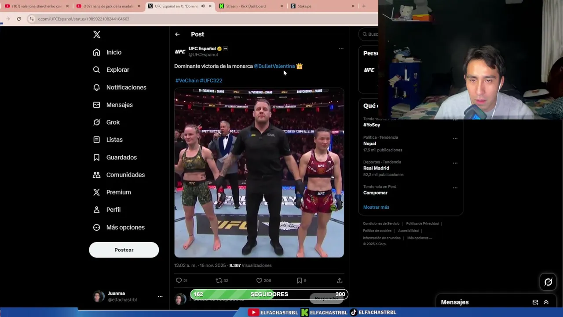Click the browser address bar URL
The image size is (563, 317).
(84, 19)
